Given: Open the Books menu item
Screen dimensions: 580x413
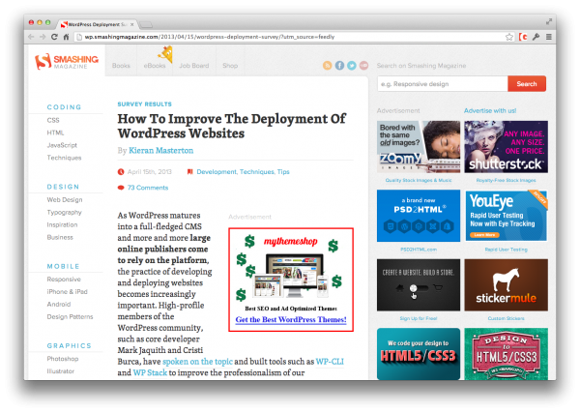Looking at the screenshot, I should [122, 66].
